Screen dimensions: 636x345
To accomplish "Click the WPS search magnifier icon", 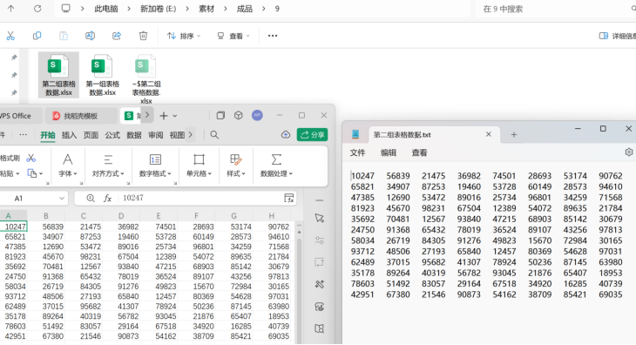I will (214, 135).
